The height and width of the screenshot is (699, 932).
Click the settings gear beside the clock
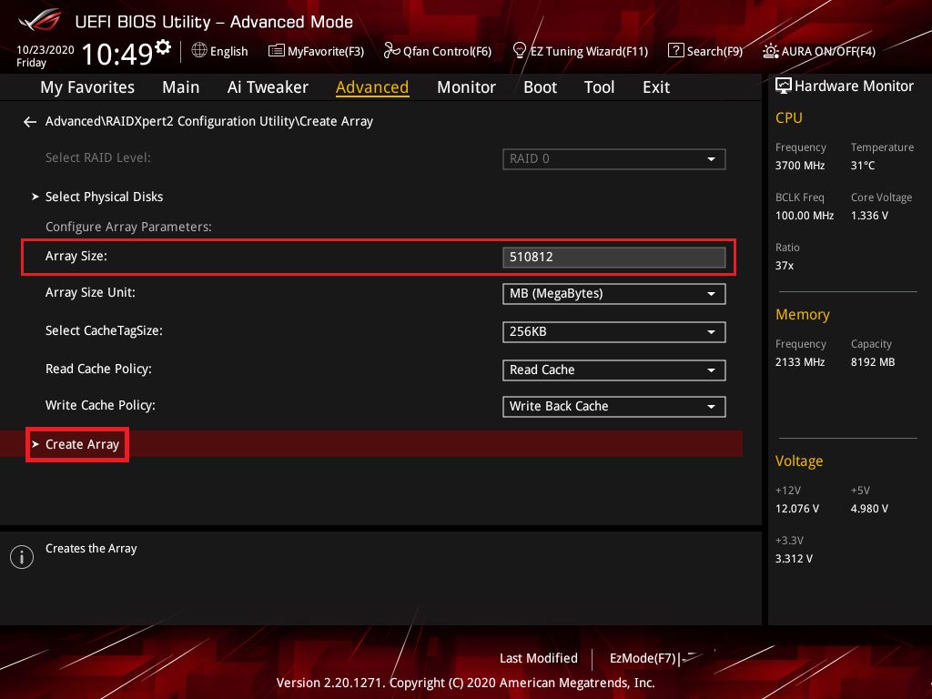pos(163,47)
